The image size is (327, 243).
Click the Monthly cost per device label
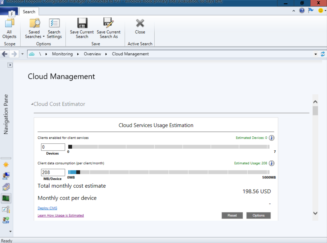67,198
